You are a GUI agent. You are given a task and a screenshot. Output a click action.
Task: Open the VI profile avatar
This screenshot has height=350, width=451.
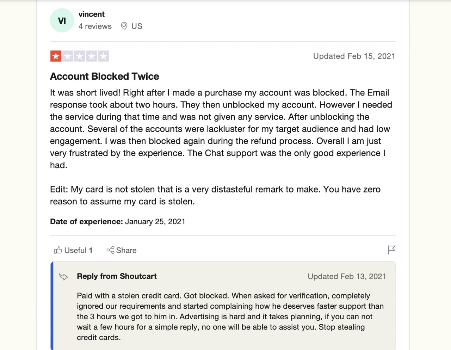click(x=62, y=20)
